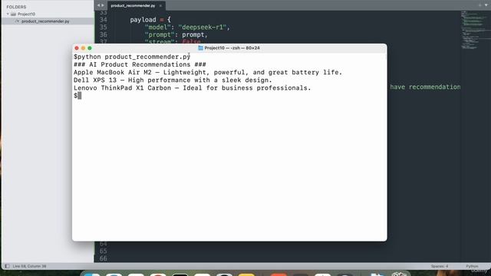Click the 'Dell XPS 13' output line

point(173,80)
